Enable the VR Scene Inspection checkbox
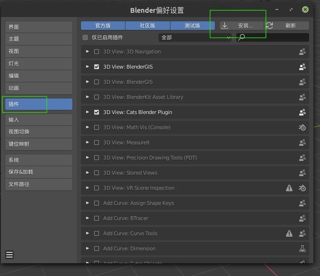This screenshot has height=276, width=320. tap(97, 188)
